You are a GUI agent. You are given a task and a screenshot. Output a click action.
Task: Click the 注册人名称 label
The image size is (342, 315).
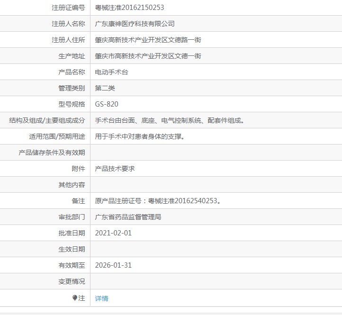click(x=68, y=24)
